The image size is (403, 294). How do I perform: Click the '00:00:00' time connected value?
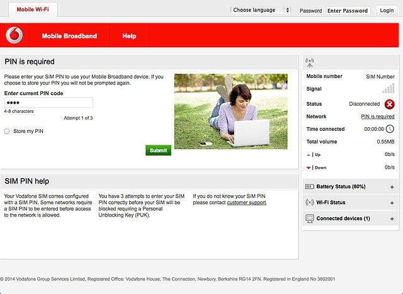[374, 129]
